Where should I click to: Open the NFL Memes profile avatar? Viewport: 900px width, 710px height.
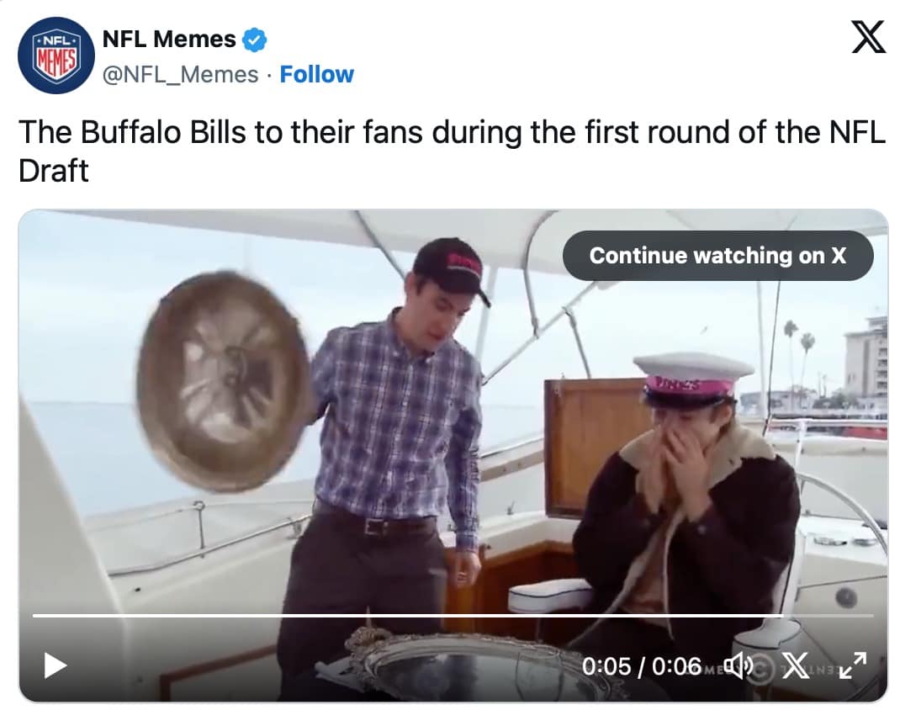pos(56,55)
